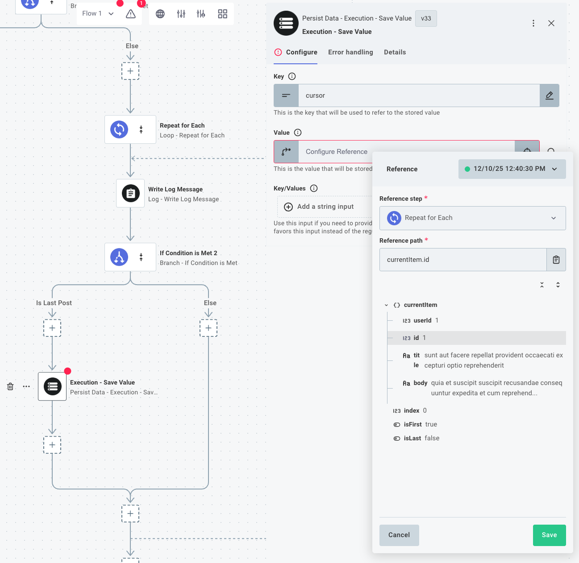Click the globe icon in the top toolbar
The width and height of the screenshot is (579, 563).
tap(160, 14)
